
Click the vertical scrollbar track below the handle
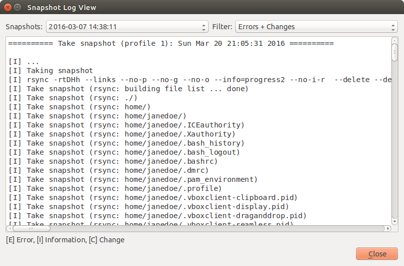pos(394,140)
